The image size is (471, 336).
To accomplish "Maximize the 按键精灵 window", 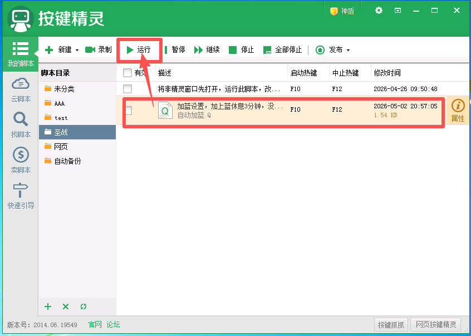I will coord(434,11).
